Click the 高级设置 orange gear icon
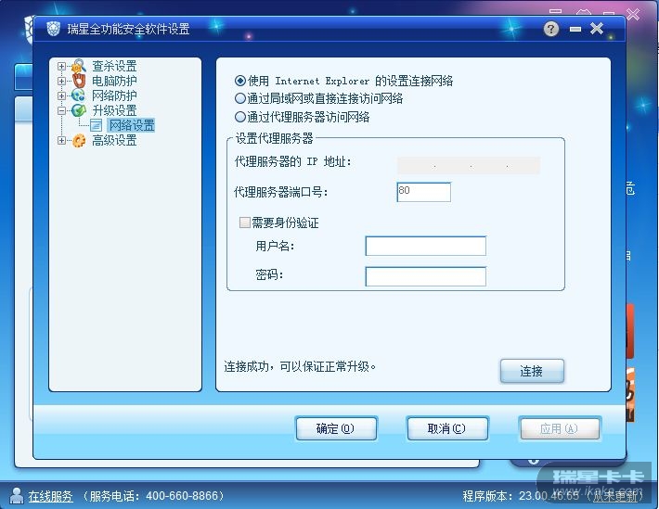659x509 pixels. tap(79, 140)
